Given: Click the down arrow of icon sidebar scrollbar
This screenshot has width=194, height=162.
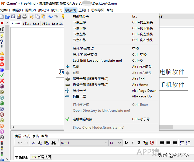Looking at the screenshot, I should pyautogui.click(x=8, y=159).
